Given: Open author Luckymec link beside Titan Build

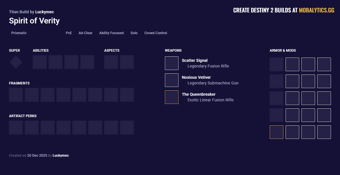Looking at the screenshot, I should coord(44,12).
